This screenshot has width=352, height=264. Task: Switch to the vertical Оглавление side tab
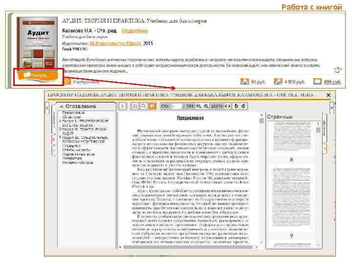54,119
